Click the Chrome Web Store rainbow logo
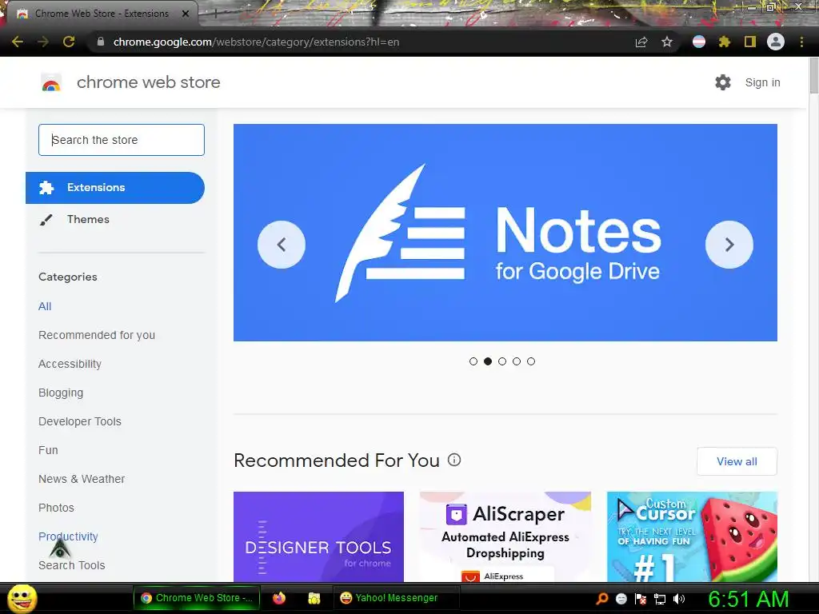Viewport: 819px width, 614px height. pos(51,82)
